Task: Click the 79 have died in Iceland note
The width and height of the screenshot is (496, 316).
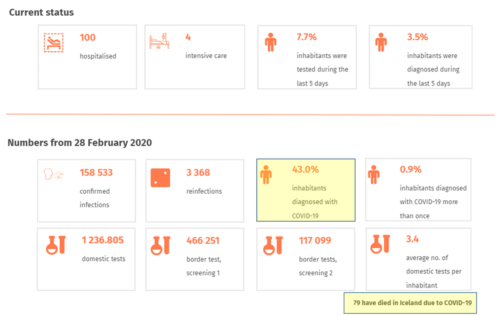Action: click(412, 303)
